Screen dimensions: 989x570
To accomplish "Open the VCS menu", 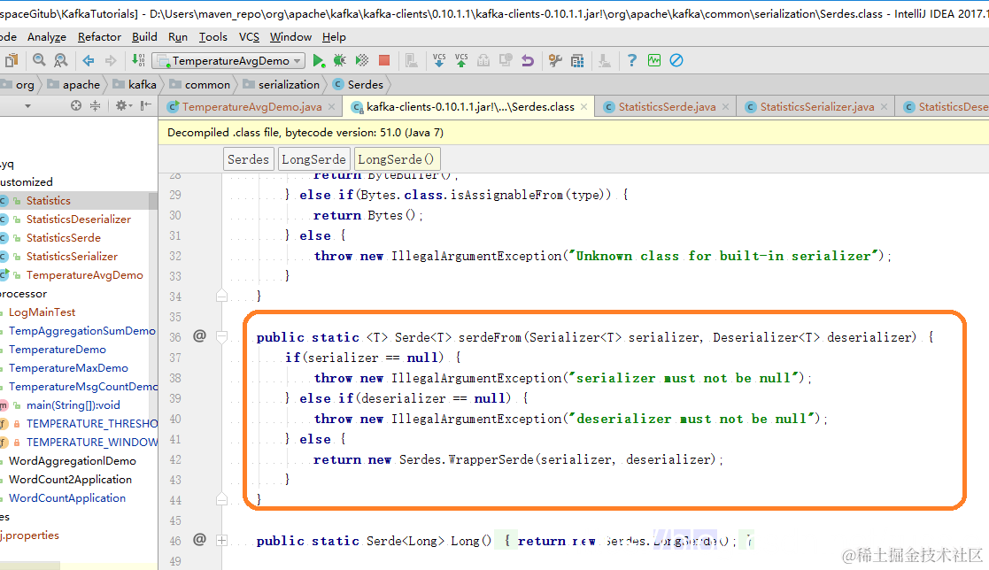I will (249, 37).
